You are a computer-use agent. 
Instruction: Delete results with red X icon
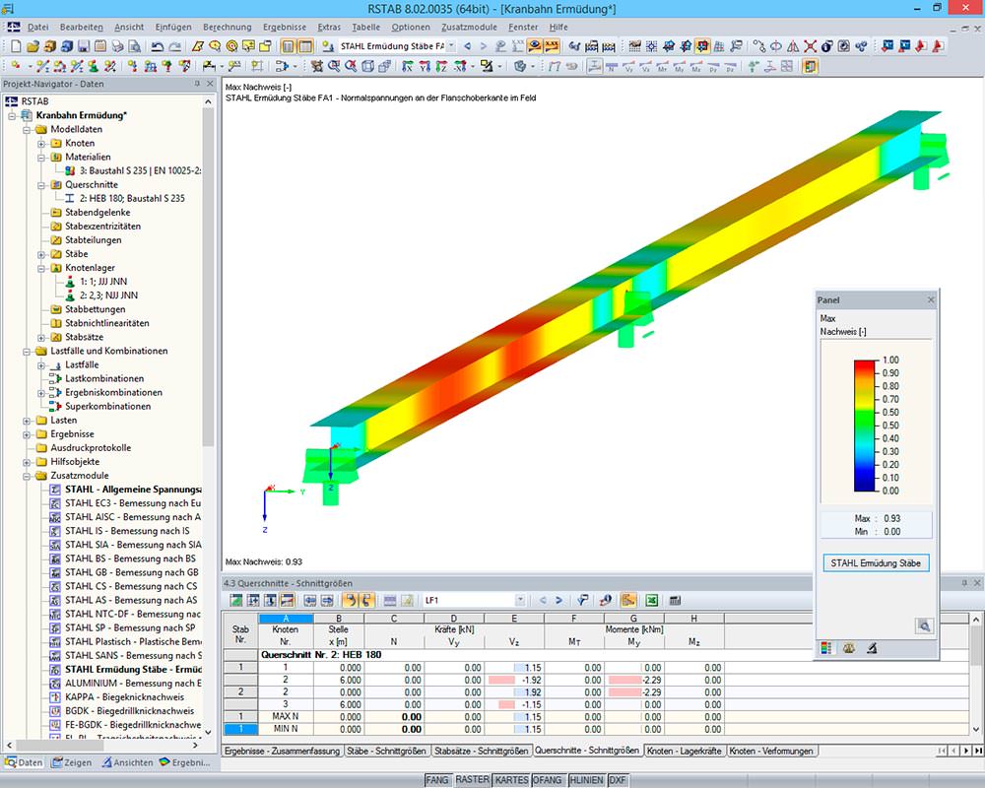coord(811,46)
